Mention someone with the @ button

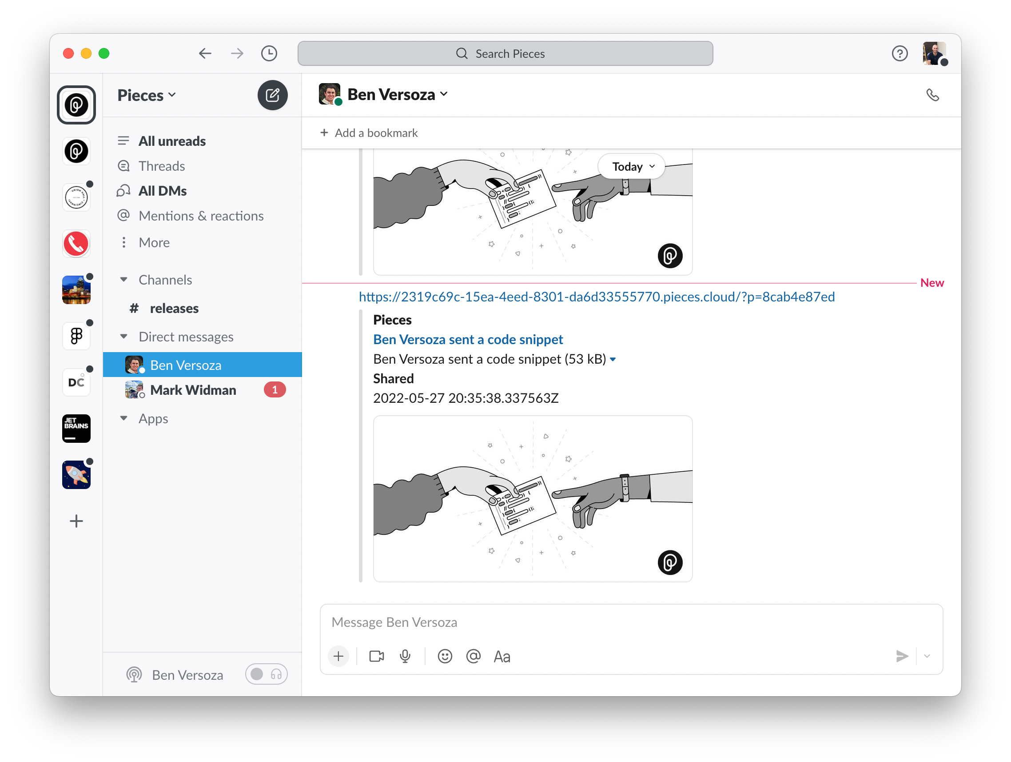pos(474,657)
